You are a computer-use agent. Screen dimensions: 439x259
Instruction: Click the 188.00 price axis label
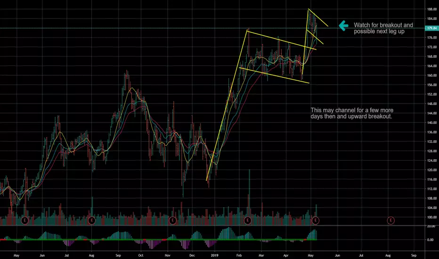432,9
